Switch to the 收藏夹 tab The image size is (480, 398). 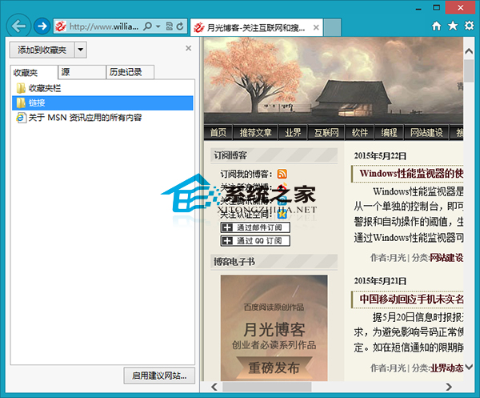point(34,73)
